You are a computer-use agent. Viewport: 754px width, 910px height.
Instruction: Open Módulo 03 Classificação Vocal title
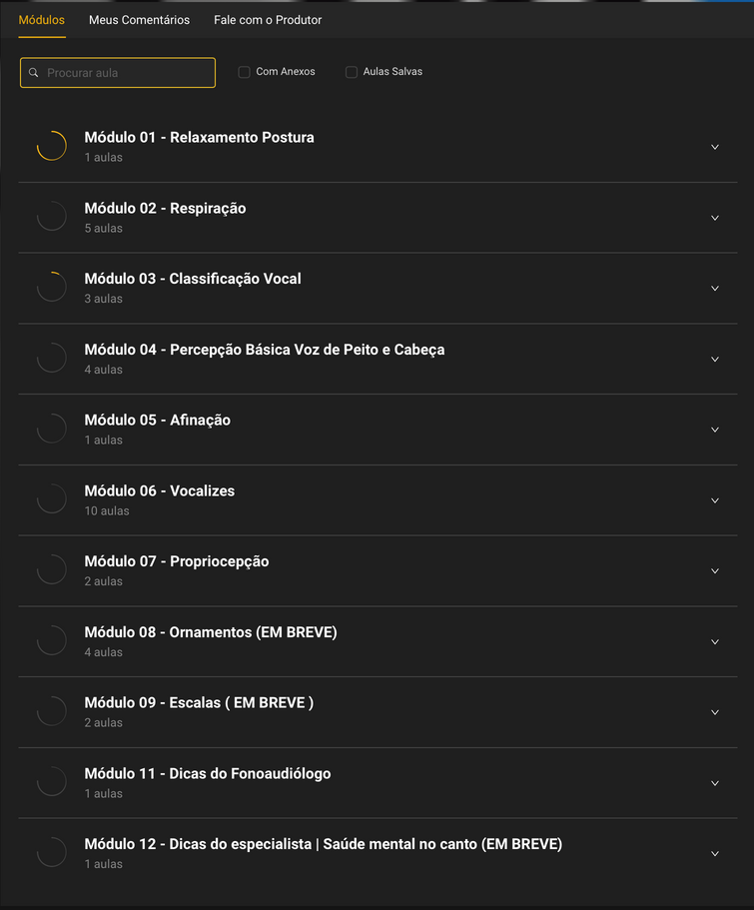(193, 279)
